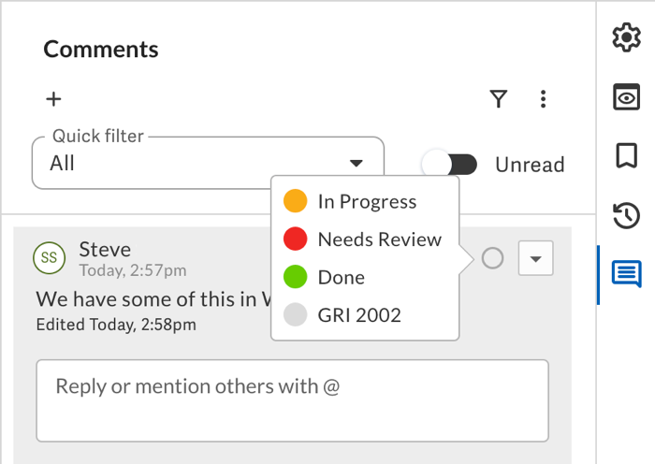The image size is (655, 464).
Task: Choose Needs Review status
Action: 365,239
